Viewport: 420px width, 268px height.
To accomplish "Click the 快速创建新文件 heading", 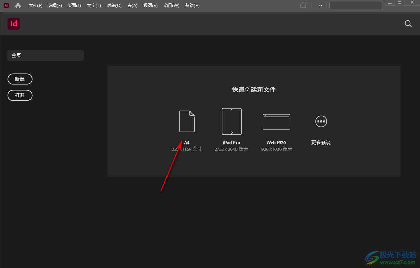I will [x=254, y=90].
